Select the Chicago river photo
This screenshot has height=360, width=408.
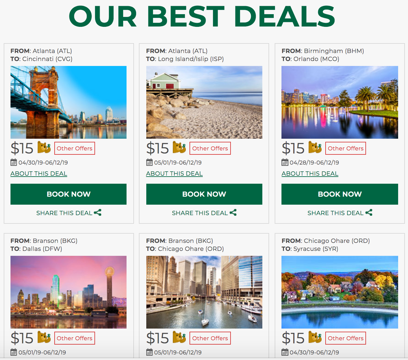click(204, 292)
